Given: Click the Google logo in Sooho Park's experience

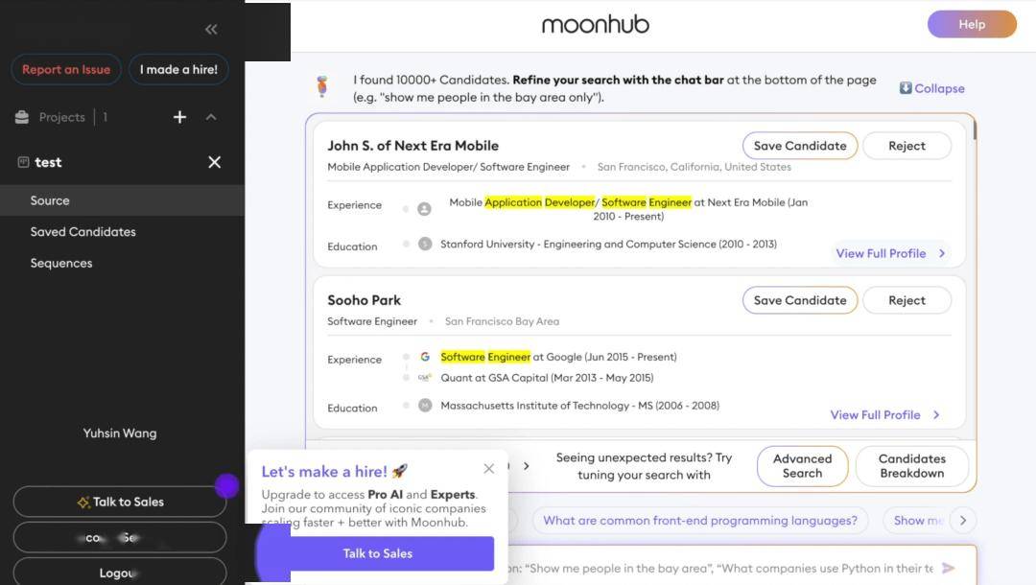Looking at the screenshot, I should 425,357.
